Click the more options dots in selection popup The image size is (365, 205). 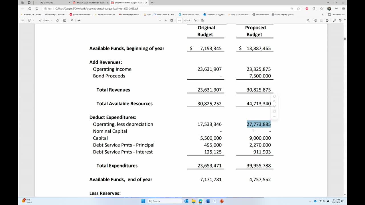click(x=274, y=117)
